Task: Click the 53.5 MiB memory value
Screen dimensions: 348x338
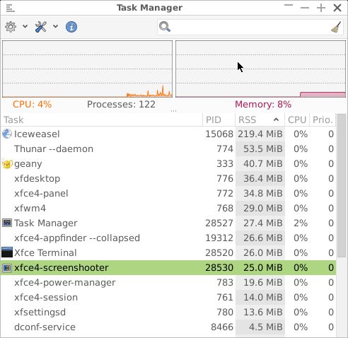Action: pos(263,148)
